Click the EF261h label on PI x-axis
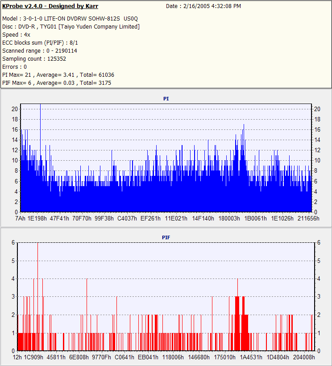 pyautogui.click(x=150, y=218)
